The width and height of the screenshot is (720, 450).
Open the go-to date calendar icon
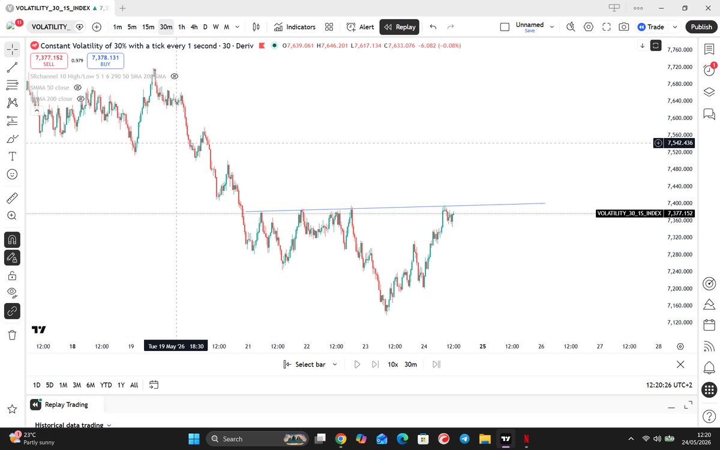coord(154,385)
